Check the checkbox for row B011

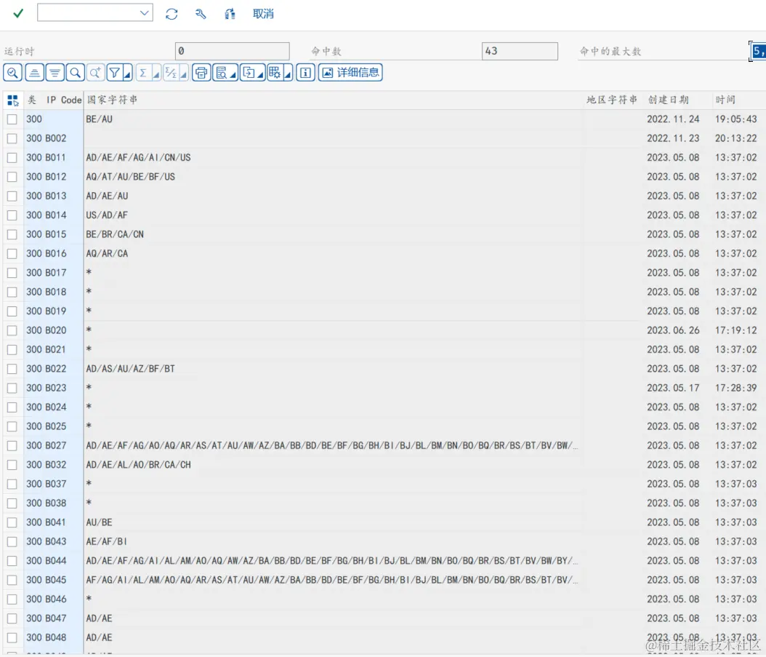tap(12, 158)
